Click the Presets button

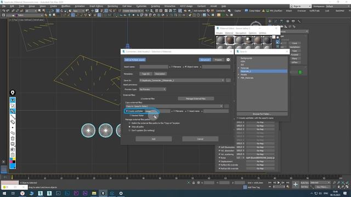click(218, 60)
